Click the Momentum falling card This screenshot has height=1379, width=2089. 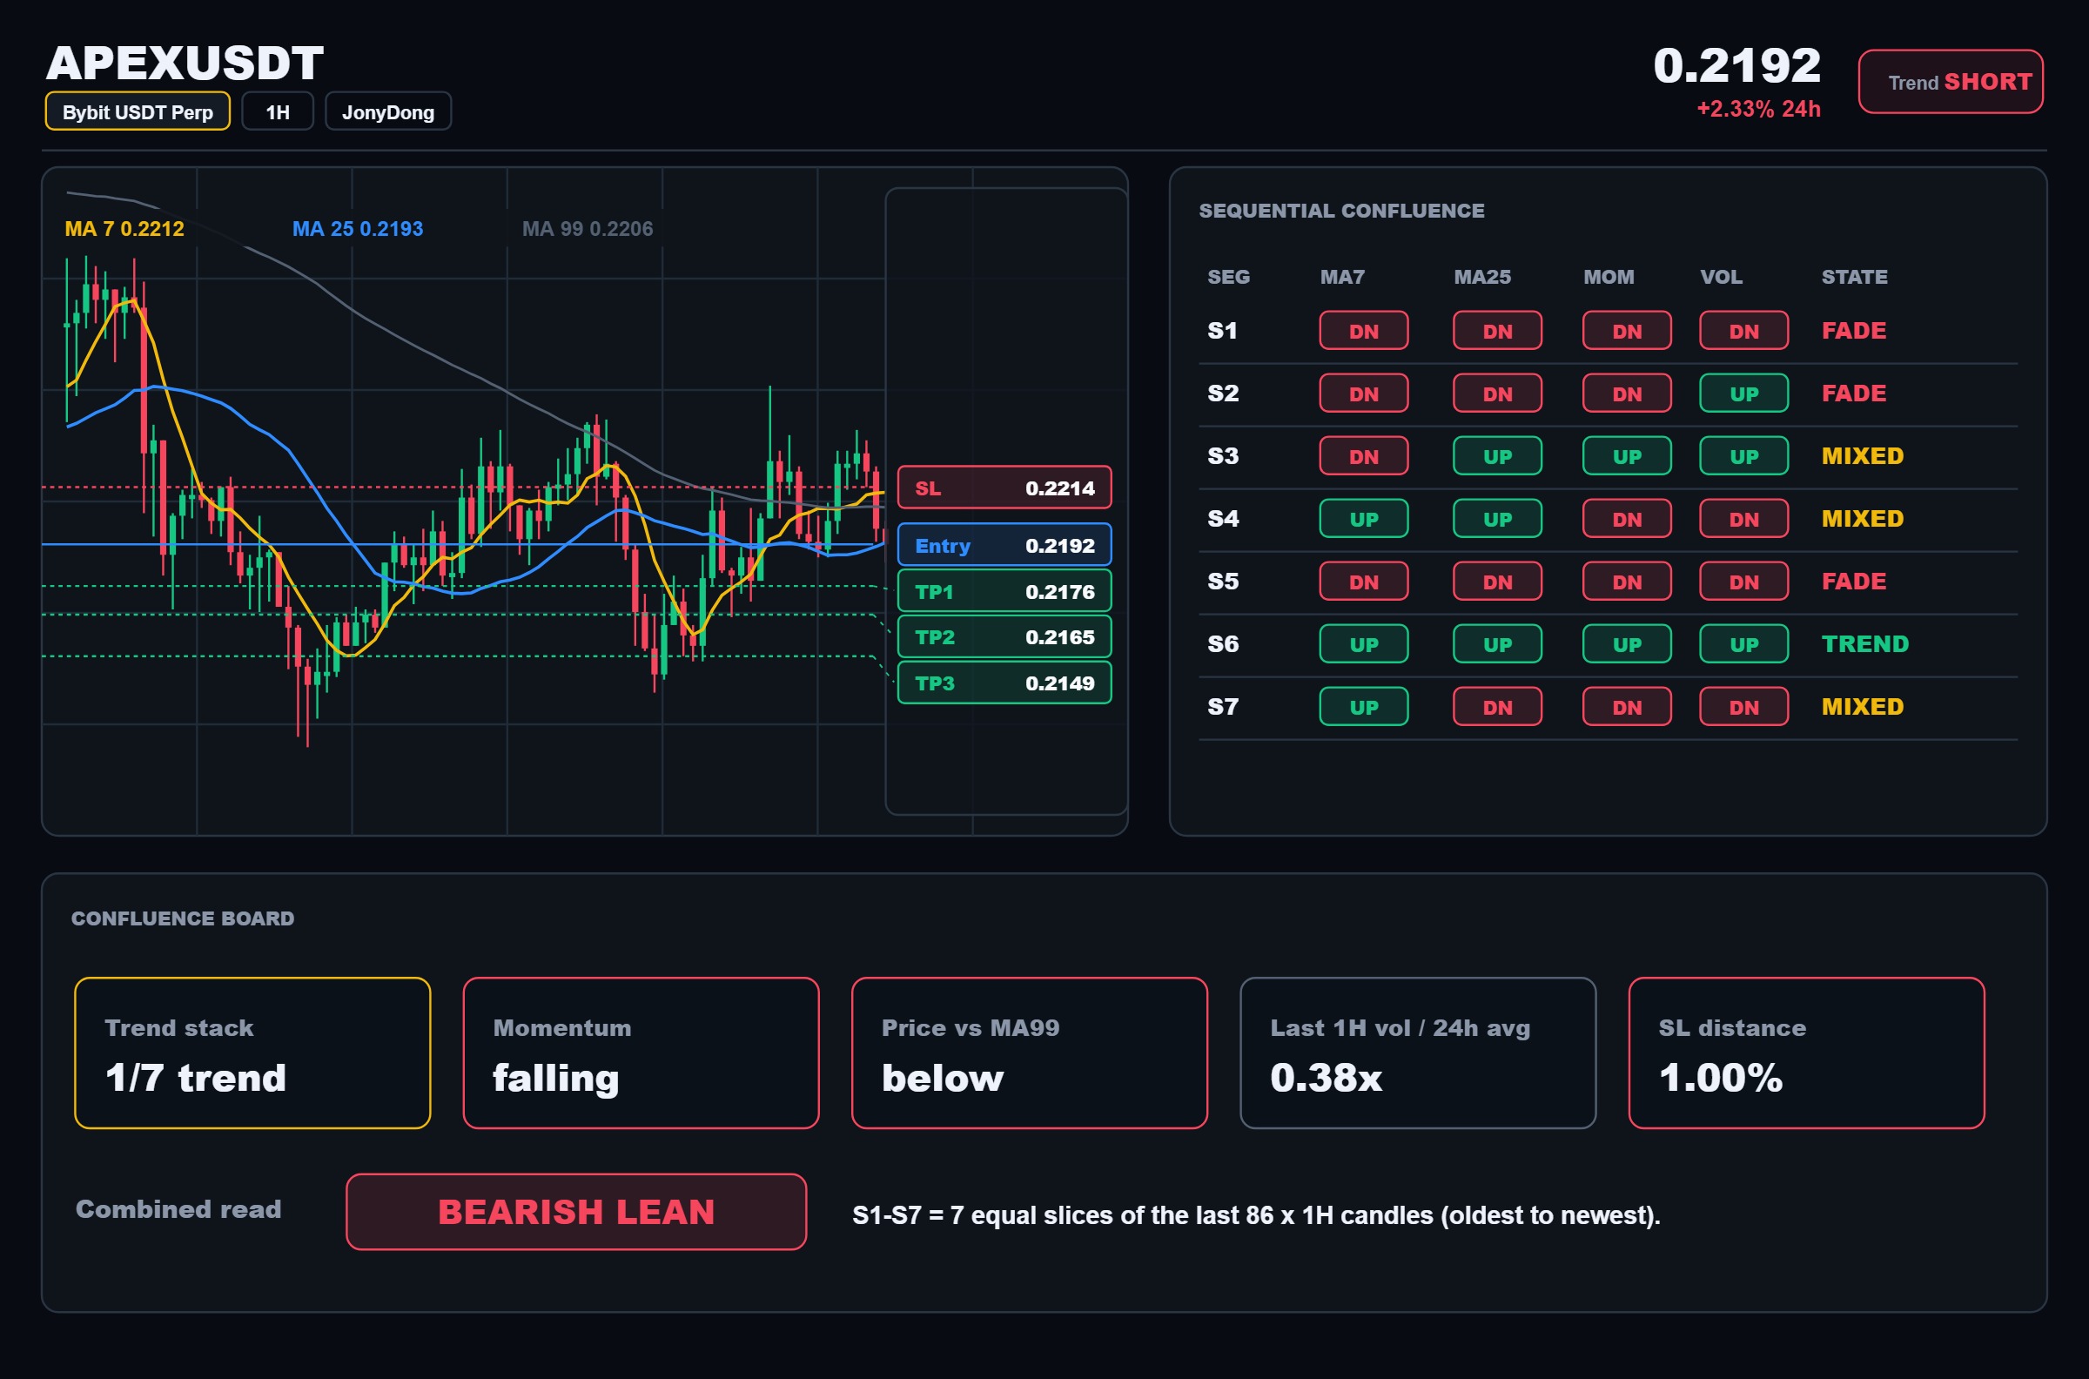641,1053
